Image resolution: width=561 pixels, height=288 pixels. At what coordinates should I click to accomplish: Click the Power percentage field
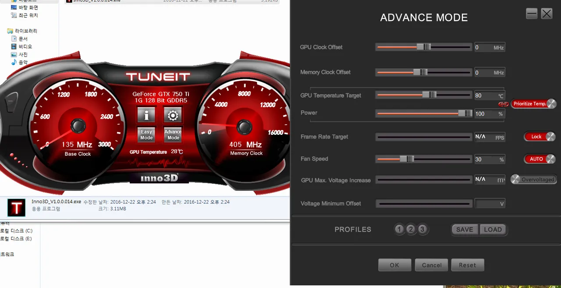click(x=490, y=114)
